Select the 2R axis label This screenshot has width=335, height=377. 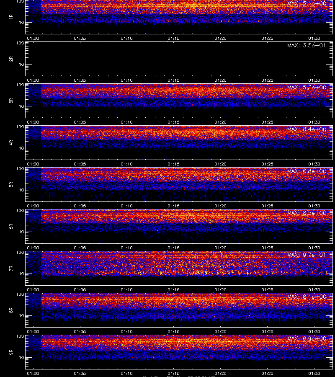coord(11,59)
